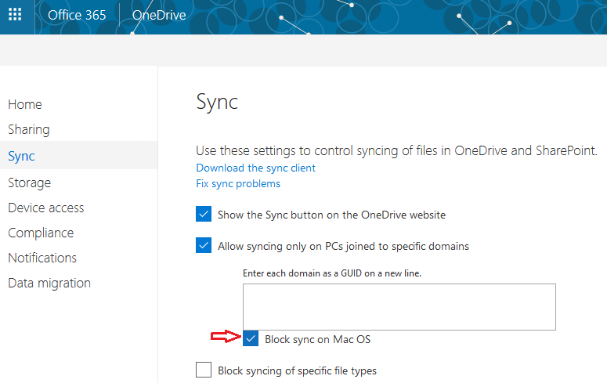Open the Data migration page
The width and height of the screenshot is (607, 383).
click(x=49, y=283)
